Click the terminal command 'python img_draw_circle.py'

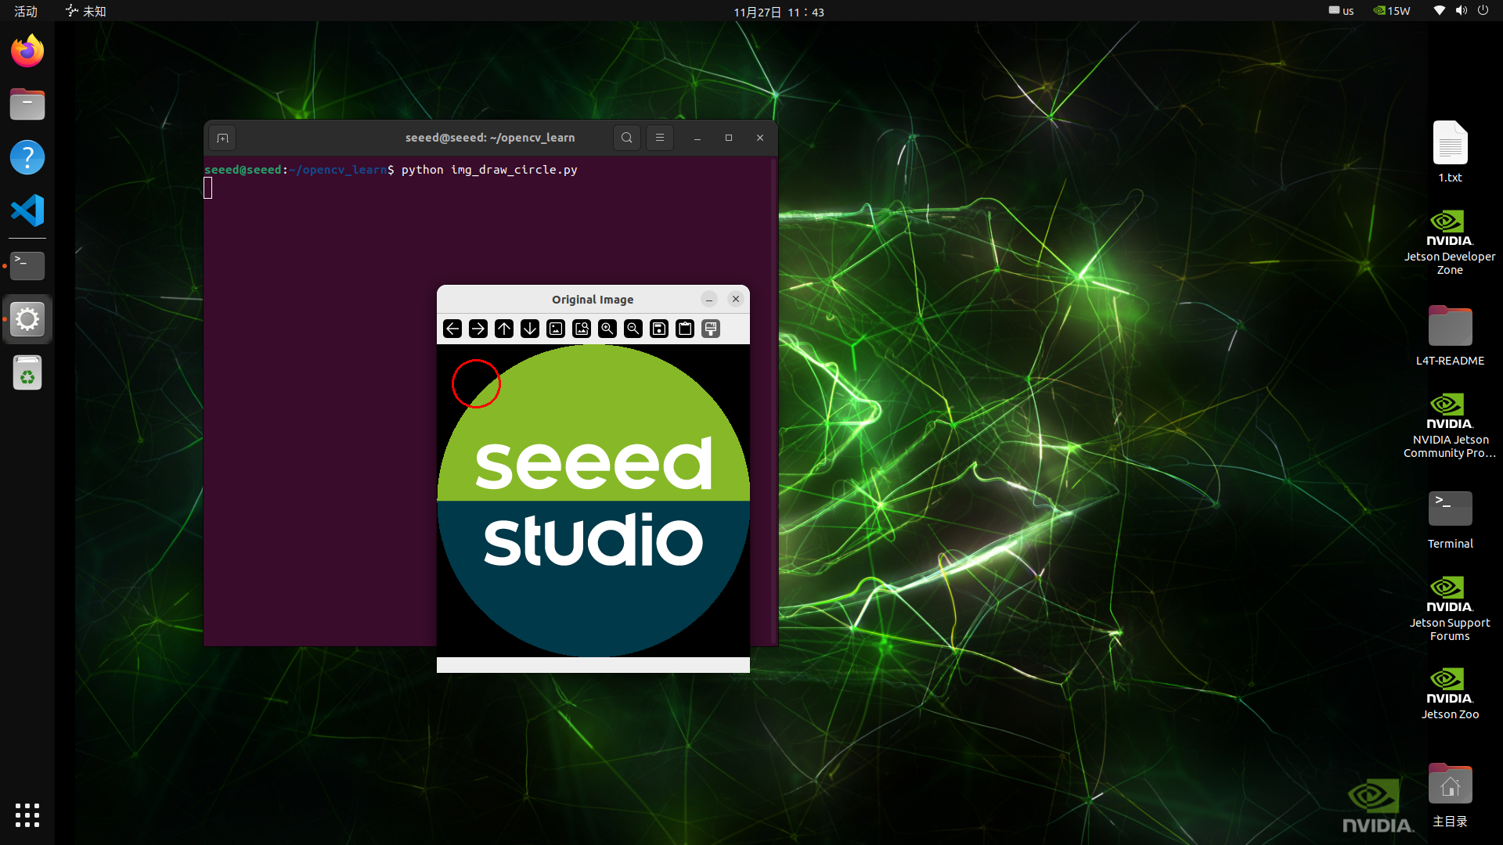[x=489, y=170]
